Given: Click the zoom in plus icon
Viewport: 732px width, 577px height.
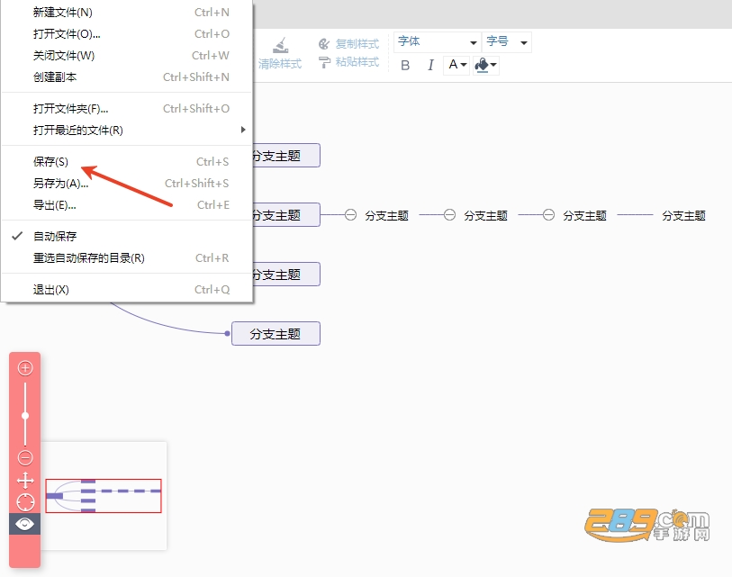Looking at the screenshot, I should click(x=25, y=368).
